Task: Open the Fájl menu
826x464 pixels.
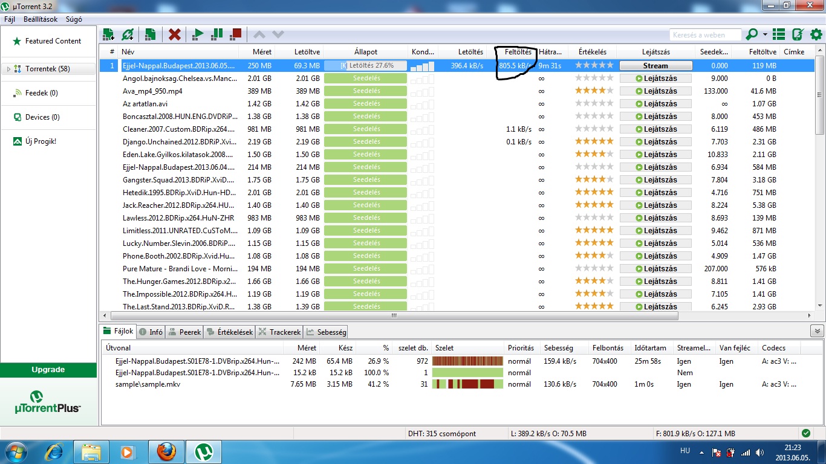Action: pos(10,19)
